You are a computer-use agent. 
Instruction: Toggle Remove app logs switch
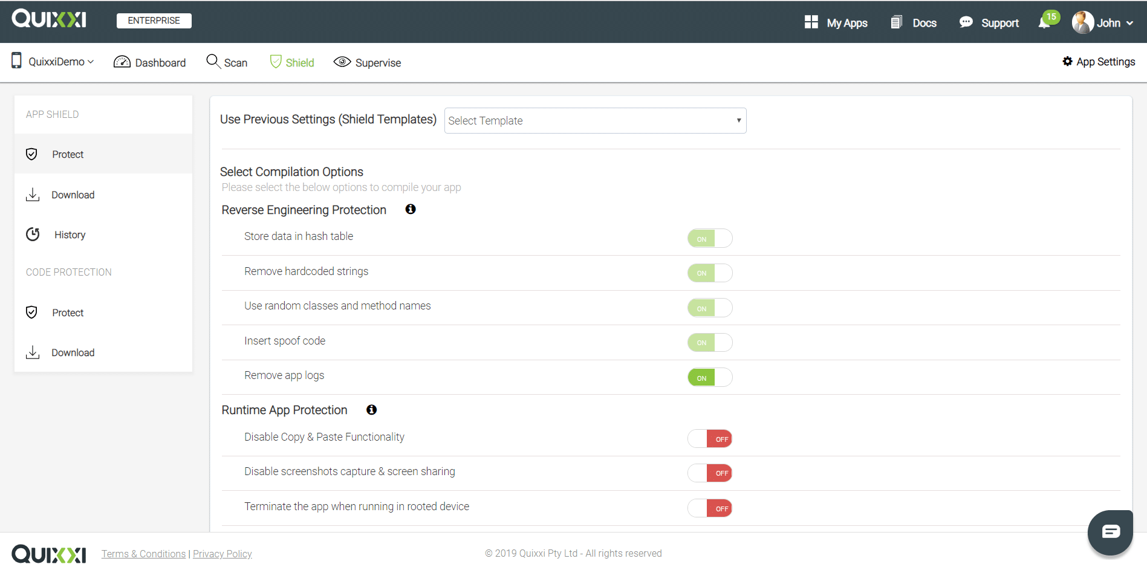(710, 377)
